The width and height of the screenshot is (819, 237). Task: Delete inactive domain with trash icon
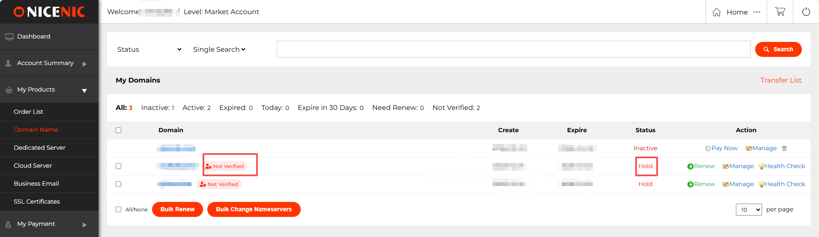click(x=784, y=148)
